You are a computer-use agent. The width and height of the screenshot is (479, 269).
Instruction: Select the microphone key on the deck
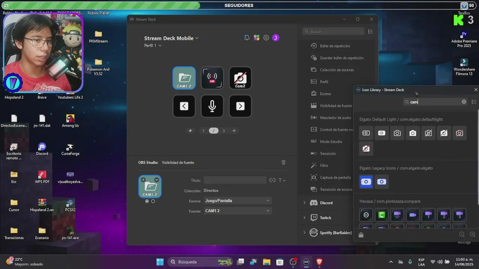click(212, 106)
